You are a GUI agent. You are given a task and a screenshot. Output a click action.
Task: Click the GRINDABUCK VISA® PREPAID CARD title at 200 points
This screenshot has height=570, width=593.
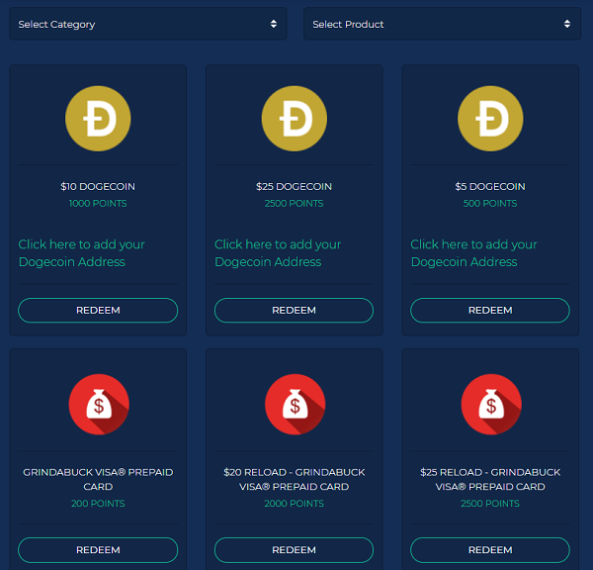98,479
